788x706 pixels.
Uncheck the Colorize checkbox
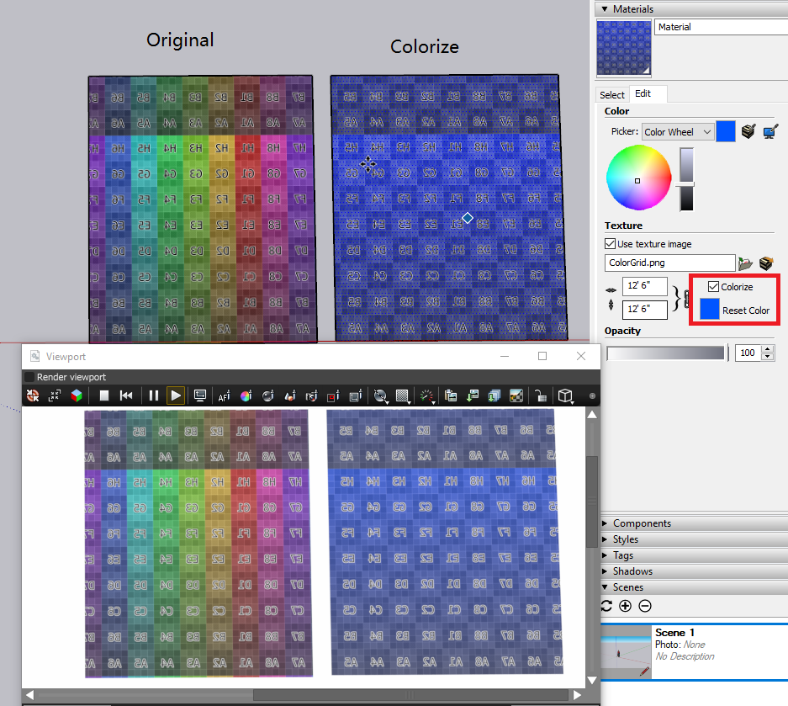(x=713, y=287)
